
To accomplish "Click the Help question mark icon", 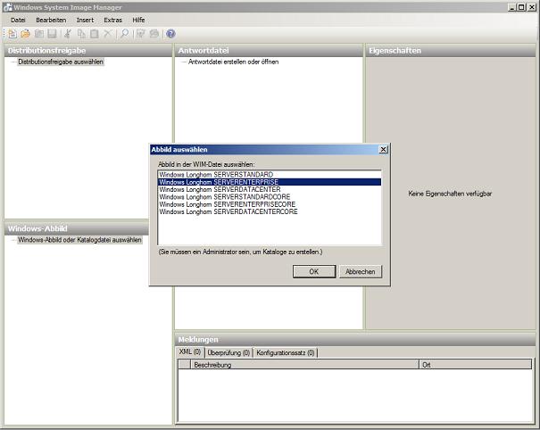I will click(x=170, y=34).
